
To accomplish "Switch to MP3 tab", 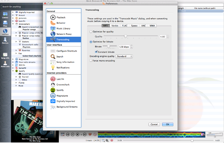I will [105, 26].
